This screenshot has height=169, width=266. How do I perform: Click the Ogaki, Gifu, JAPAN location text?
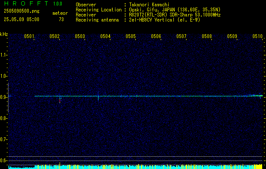pos(175,10)
